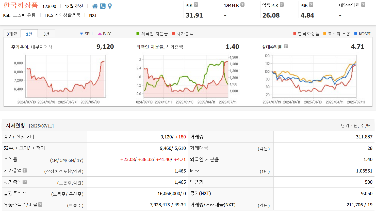Click help icon beside 시가총액 상장예정포함 row
Screen dimensions: 376x215
[x=25, y=170]
